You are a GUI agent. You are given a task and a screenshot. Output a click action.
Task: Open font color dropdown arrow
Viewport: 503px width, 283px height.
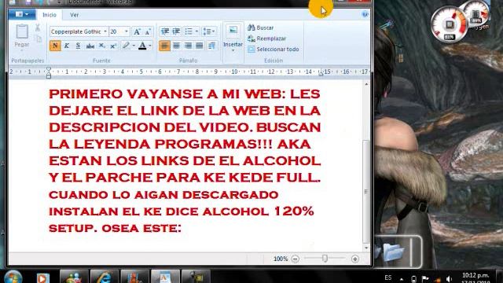tap(150, 46)
